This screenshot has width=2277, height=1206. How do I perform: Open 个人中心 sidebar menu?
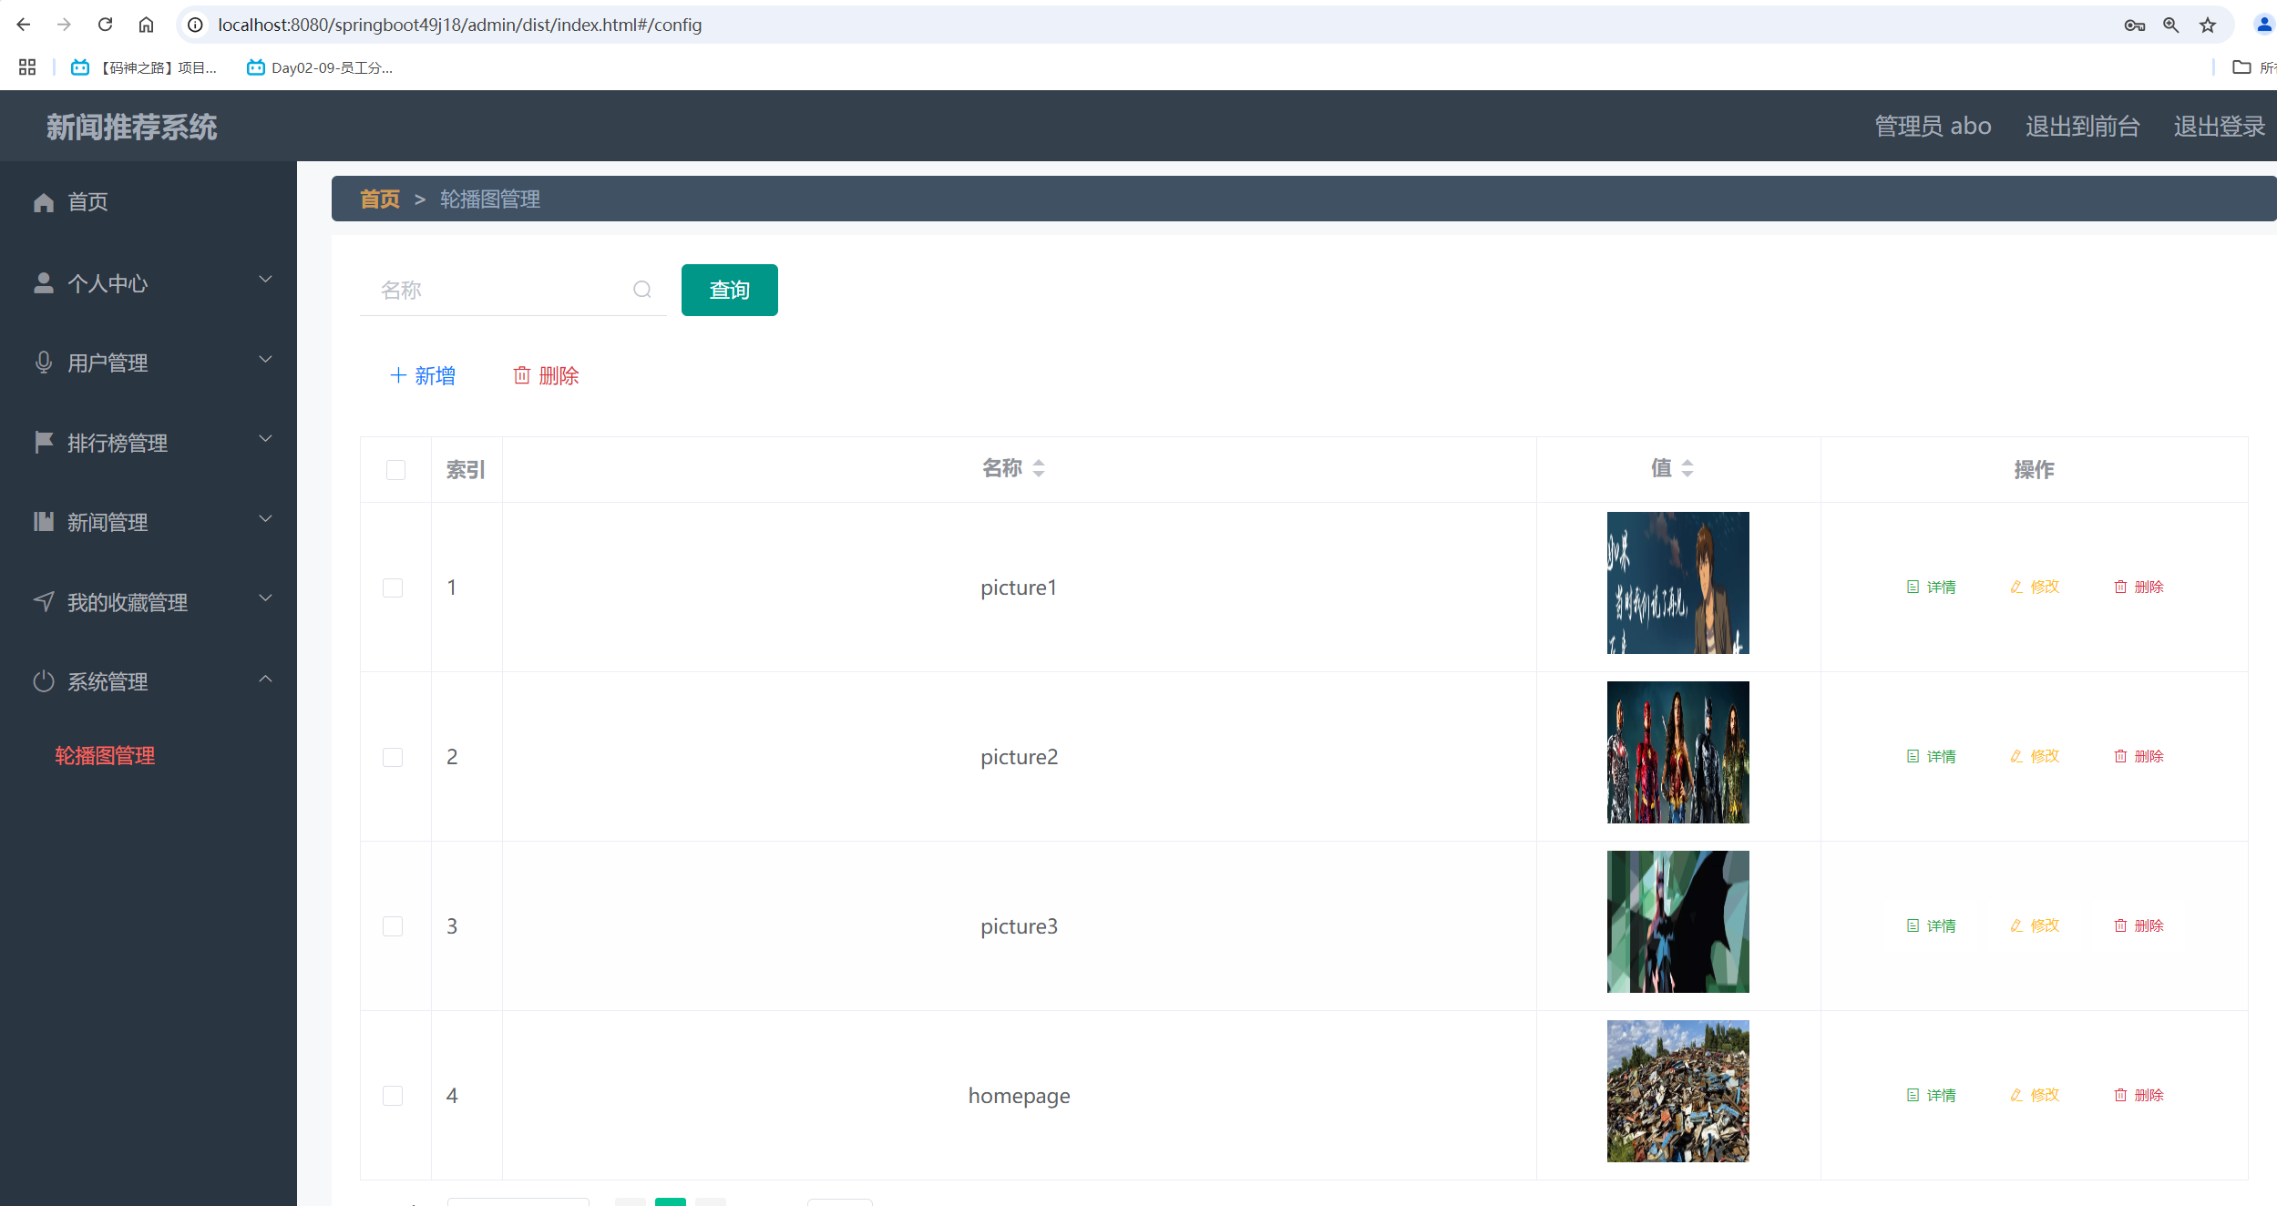point(149,283)
